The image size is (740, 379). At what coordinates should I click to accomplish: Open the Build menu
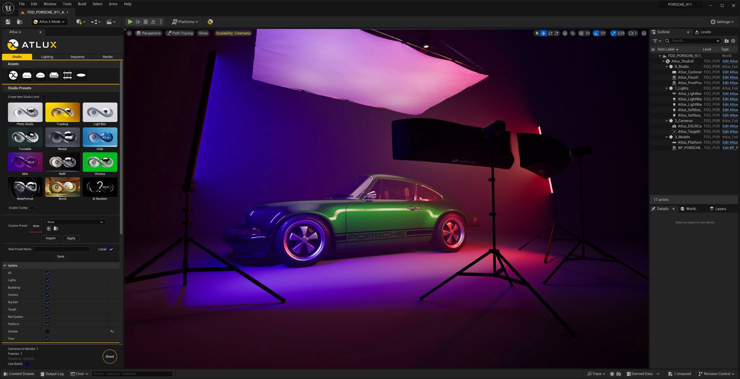click(82, 4)
